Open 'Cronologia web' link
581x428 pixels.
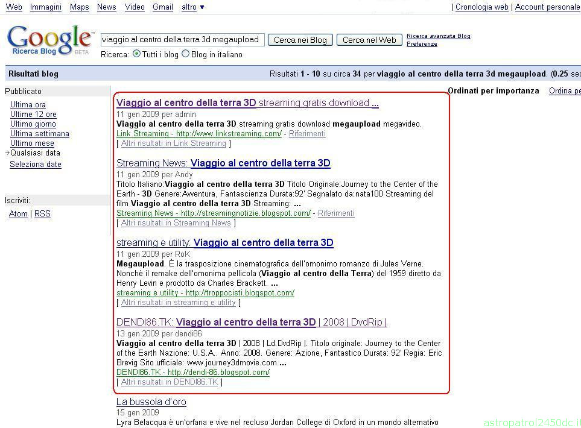click(481, 7)
